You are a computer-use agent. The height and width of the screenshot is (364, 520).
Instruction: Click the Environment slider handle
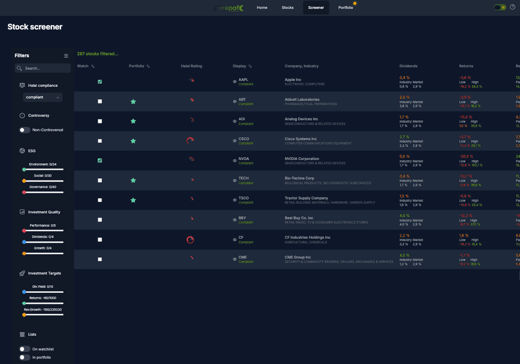coord(24,170)
